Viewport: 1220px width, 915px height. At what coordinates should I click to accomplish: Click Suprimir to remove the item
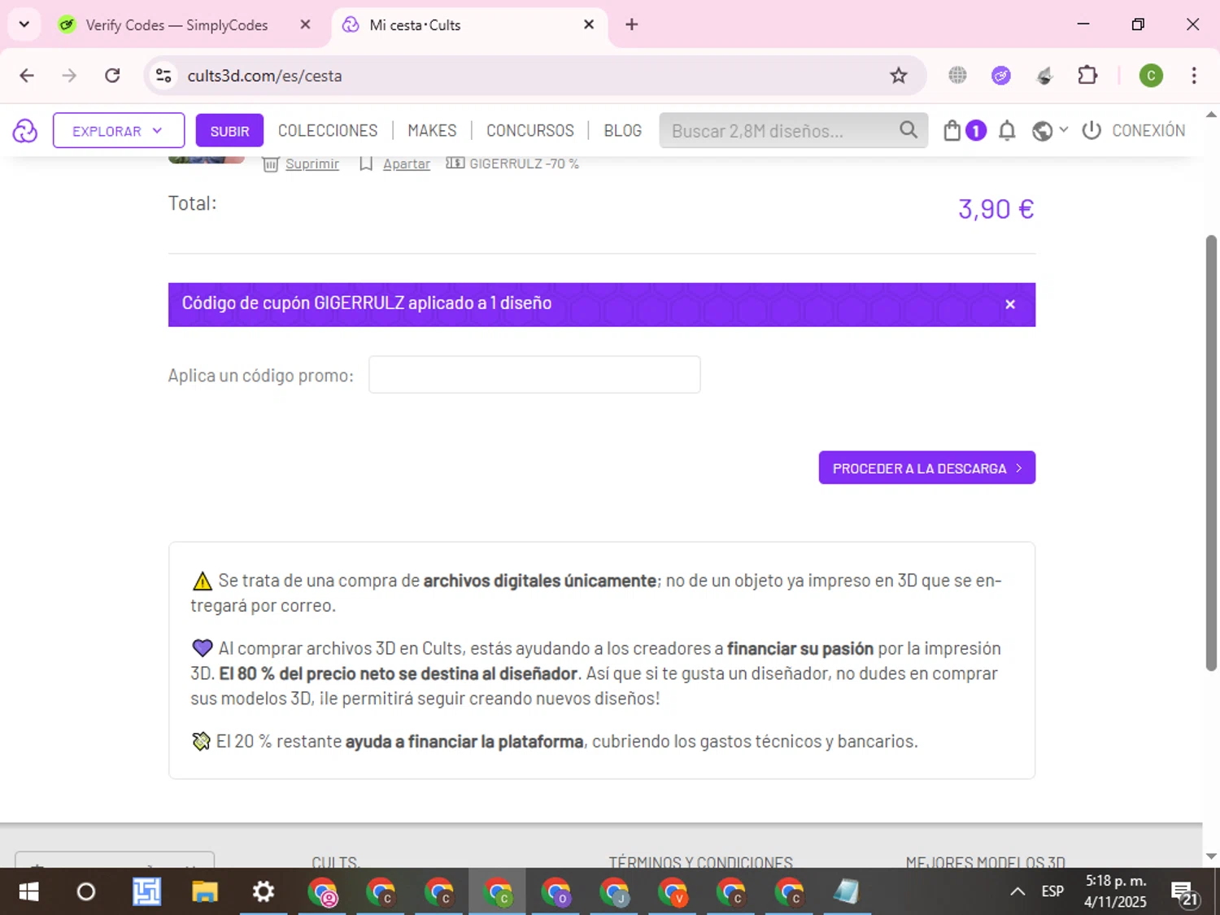click(312, 163)
